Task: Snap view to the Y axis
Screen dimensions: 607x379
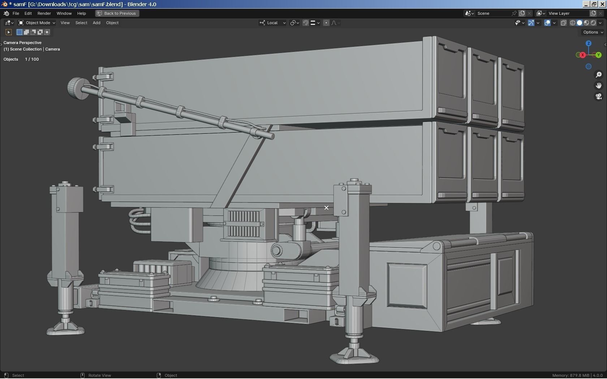Action: tap(599, 55)
